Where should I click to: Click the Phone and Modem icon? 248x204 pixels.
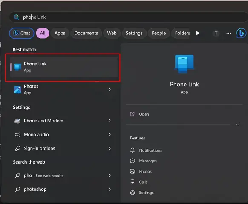coord(17,121)
